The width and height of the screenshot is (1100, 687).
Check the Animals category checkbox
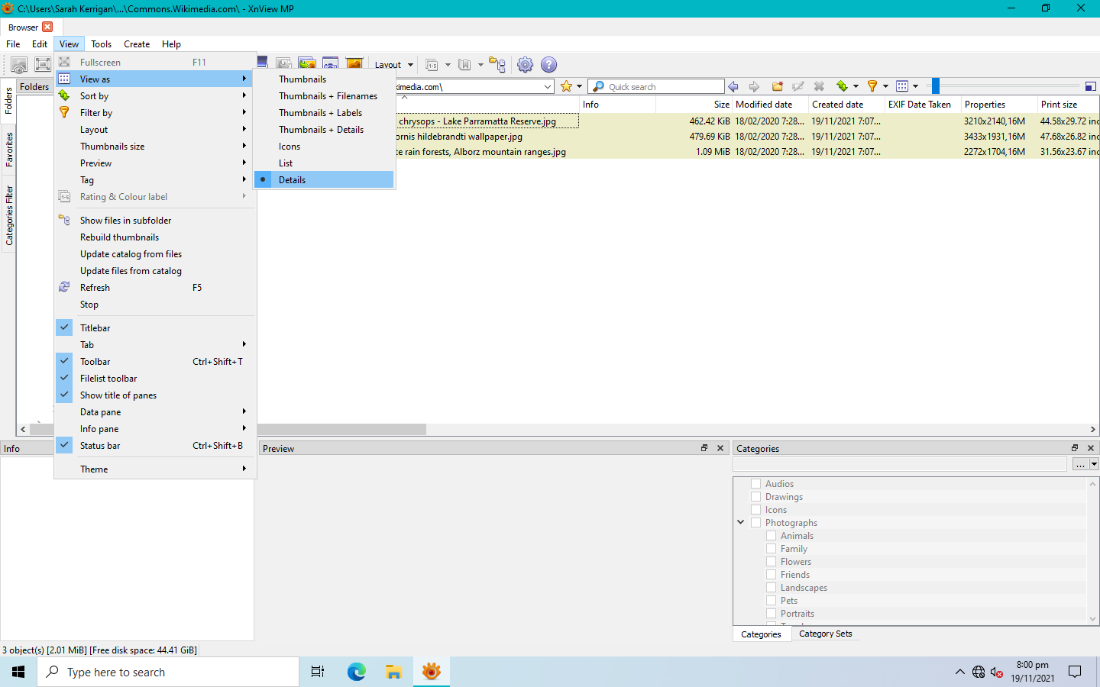771,536
